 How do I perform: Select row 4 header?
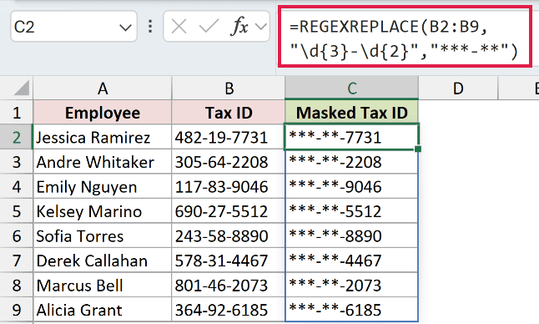click(17, 187)
